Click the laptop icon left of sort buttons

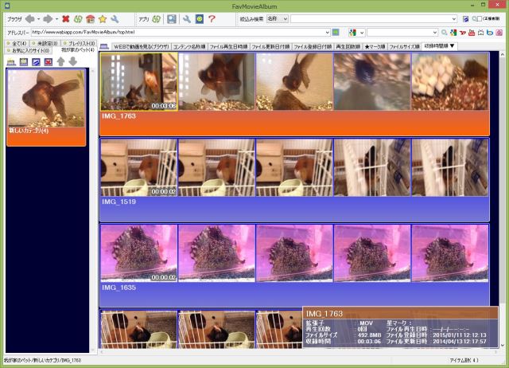104,46
